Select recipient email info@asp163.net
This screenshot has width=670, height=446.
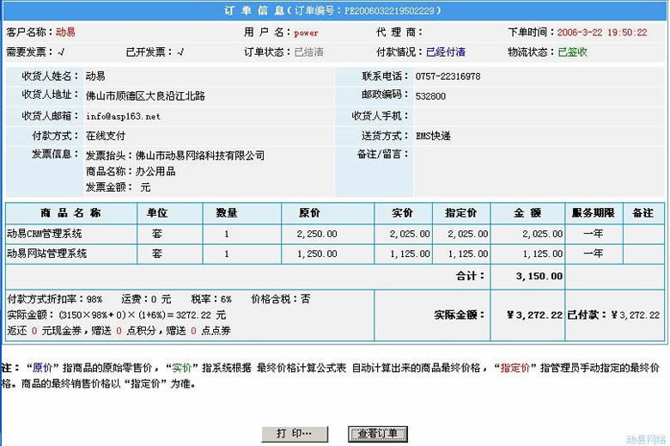tap(123, 116)
